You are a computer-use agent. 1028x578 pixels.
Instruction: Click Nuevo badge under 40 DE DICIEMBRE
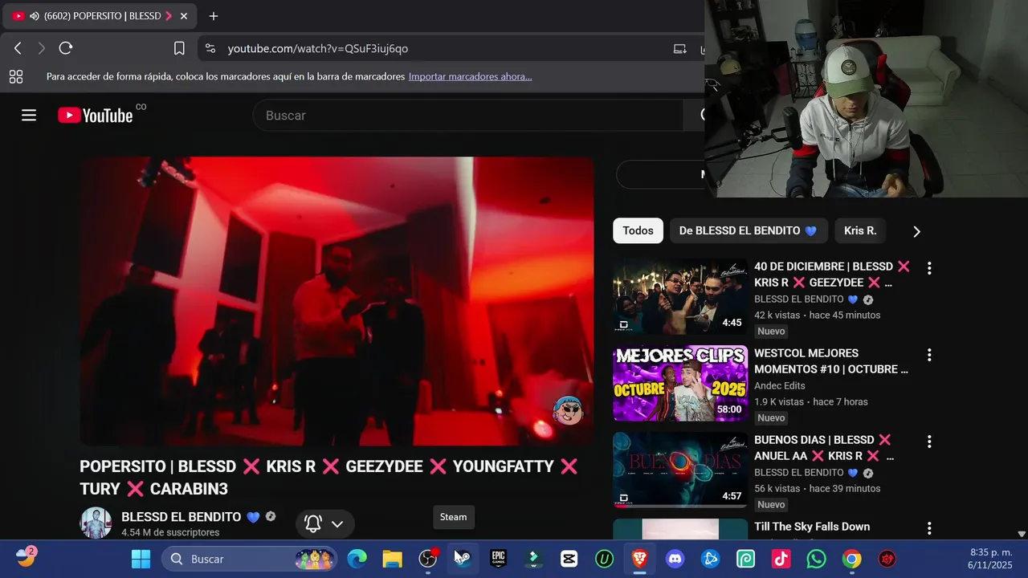[x=771, y=332]
